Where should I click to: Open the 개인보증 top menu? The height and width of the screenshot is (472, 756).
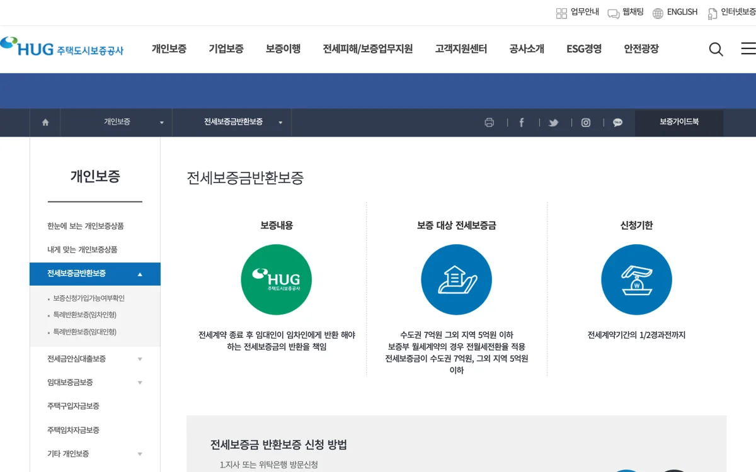click(169, 49)
